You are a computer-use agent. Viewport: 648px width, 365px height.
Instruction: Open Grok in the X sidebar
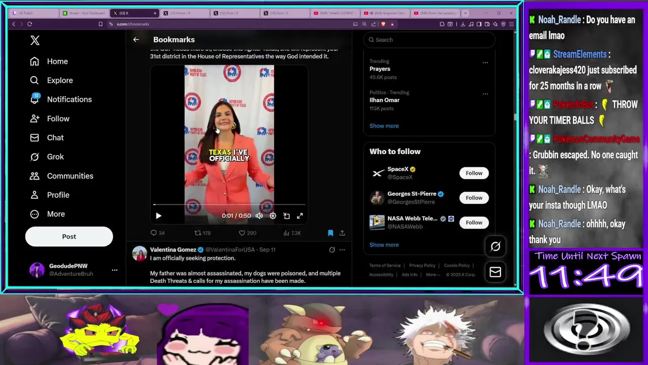click(x=47, y=157)
